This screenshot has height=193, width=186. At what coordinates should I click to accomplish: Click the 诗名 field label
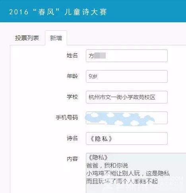click(72, 138)
